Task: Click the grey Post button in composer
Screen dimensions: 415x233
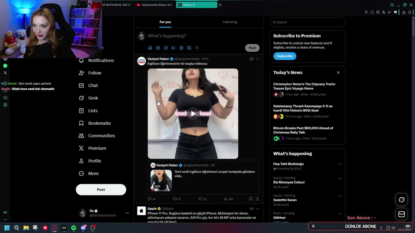Action: 252,48
